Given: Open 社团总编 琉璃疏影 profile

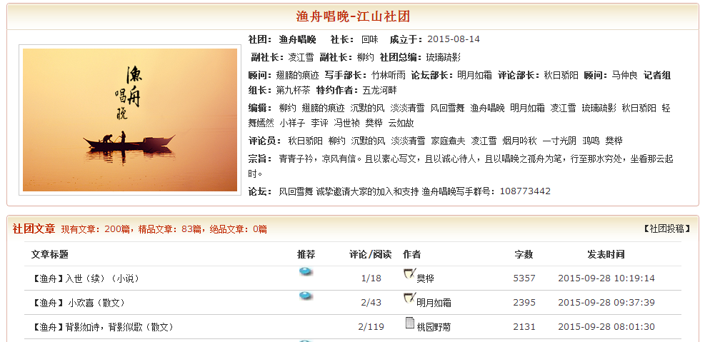Looking at the screenshot, I should (x=444, y=58).
